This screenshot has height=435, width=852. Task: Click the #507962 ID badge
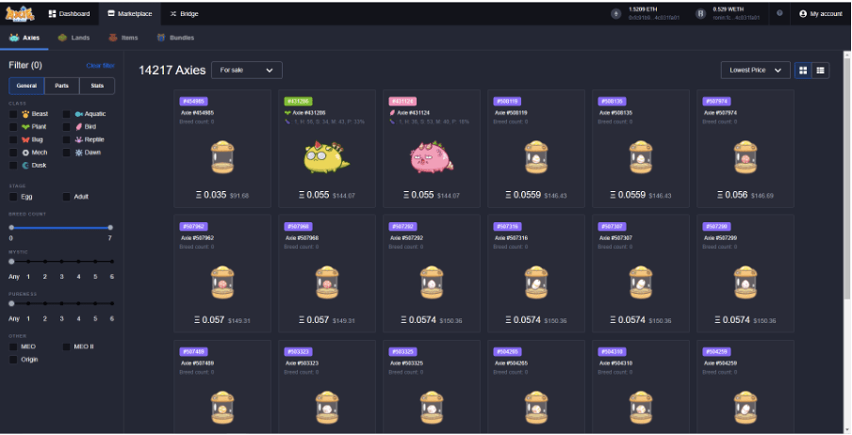(194, 227)
